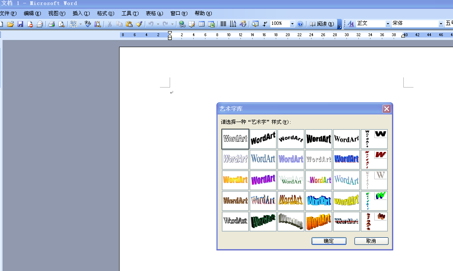This screenshot has height=271, width=453.
Task: Choose the orange-yellow gradient WordArt style
Action: click(x=235, y=180)
